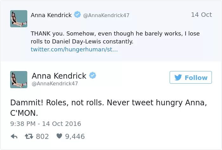222x150 pixels.
Task: Open the "9:38 PM - 14 Oct 2016" timestamp
Action: pos(46,124)
